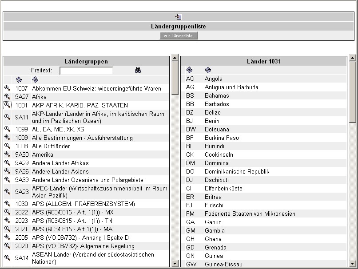Viewport: 358px width, 269px height.
Task: Click up arrow of Ländergruppen scrollbar
Action: (x=175, y=58)
